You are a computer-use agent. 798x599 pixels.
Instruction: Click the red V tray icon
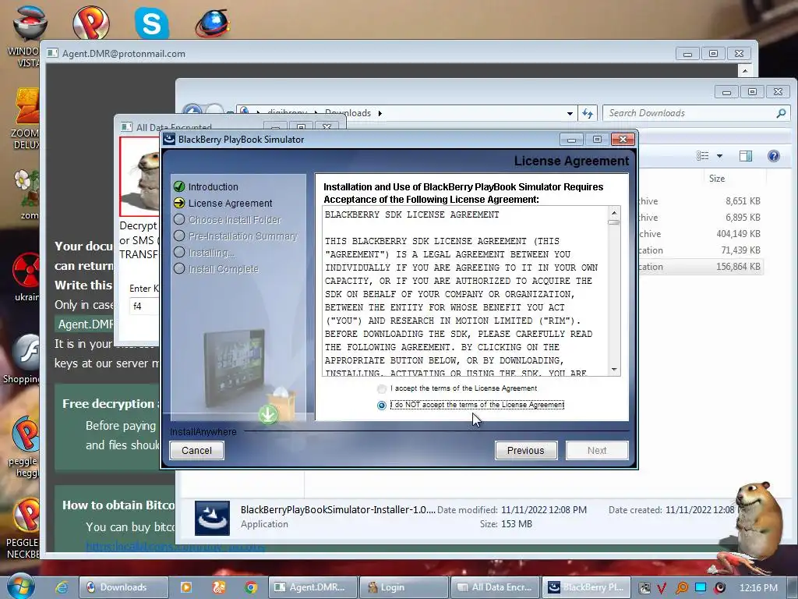(662, 588)
